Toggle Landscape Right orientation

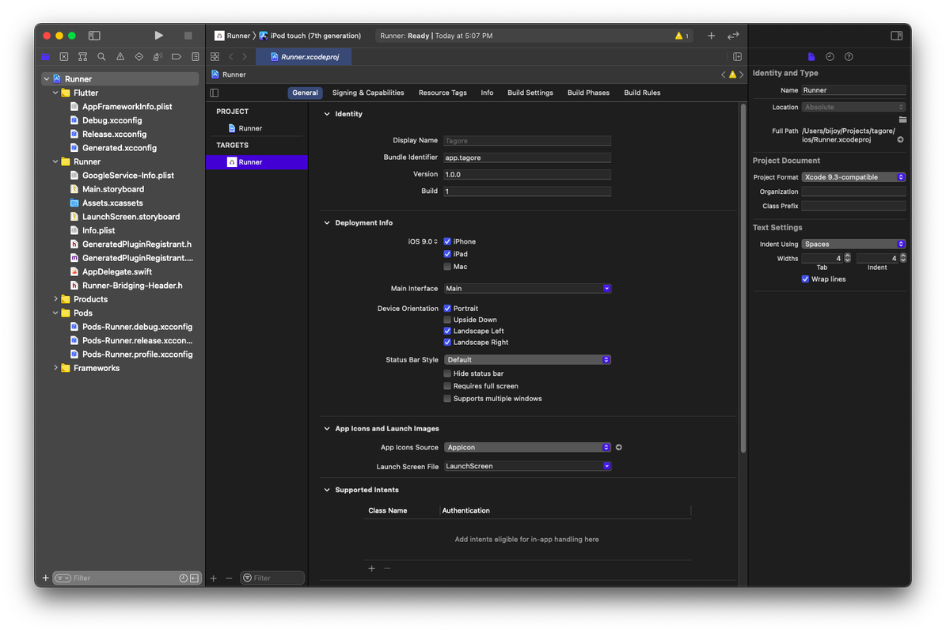pos(447,343)
